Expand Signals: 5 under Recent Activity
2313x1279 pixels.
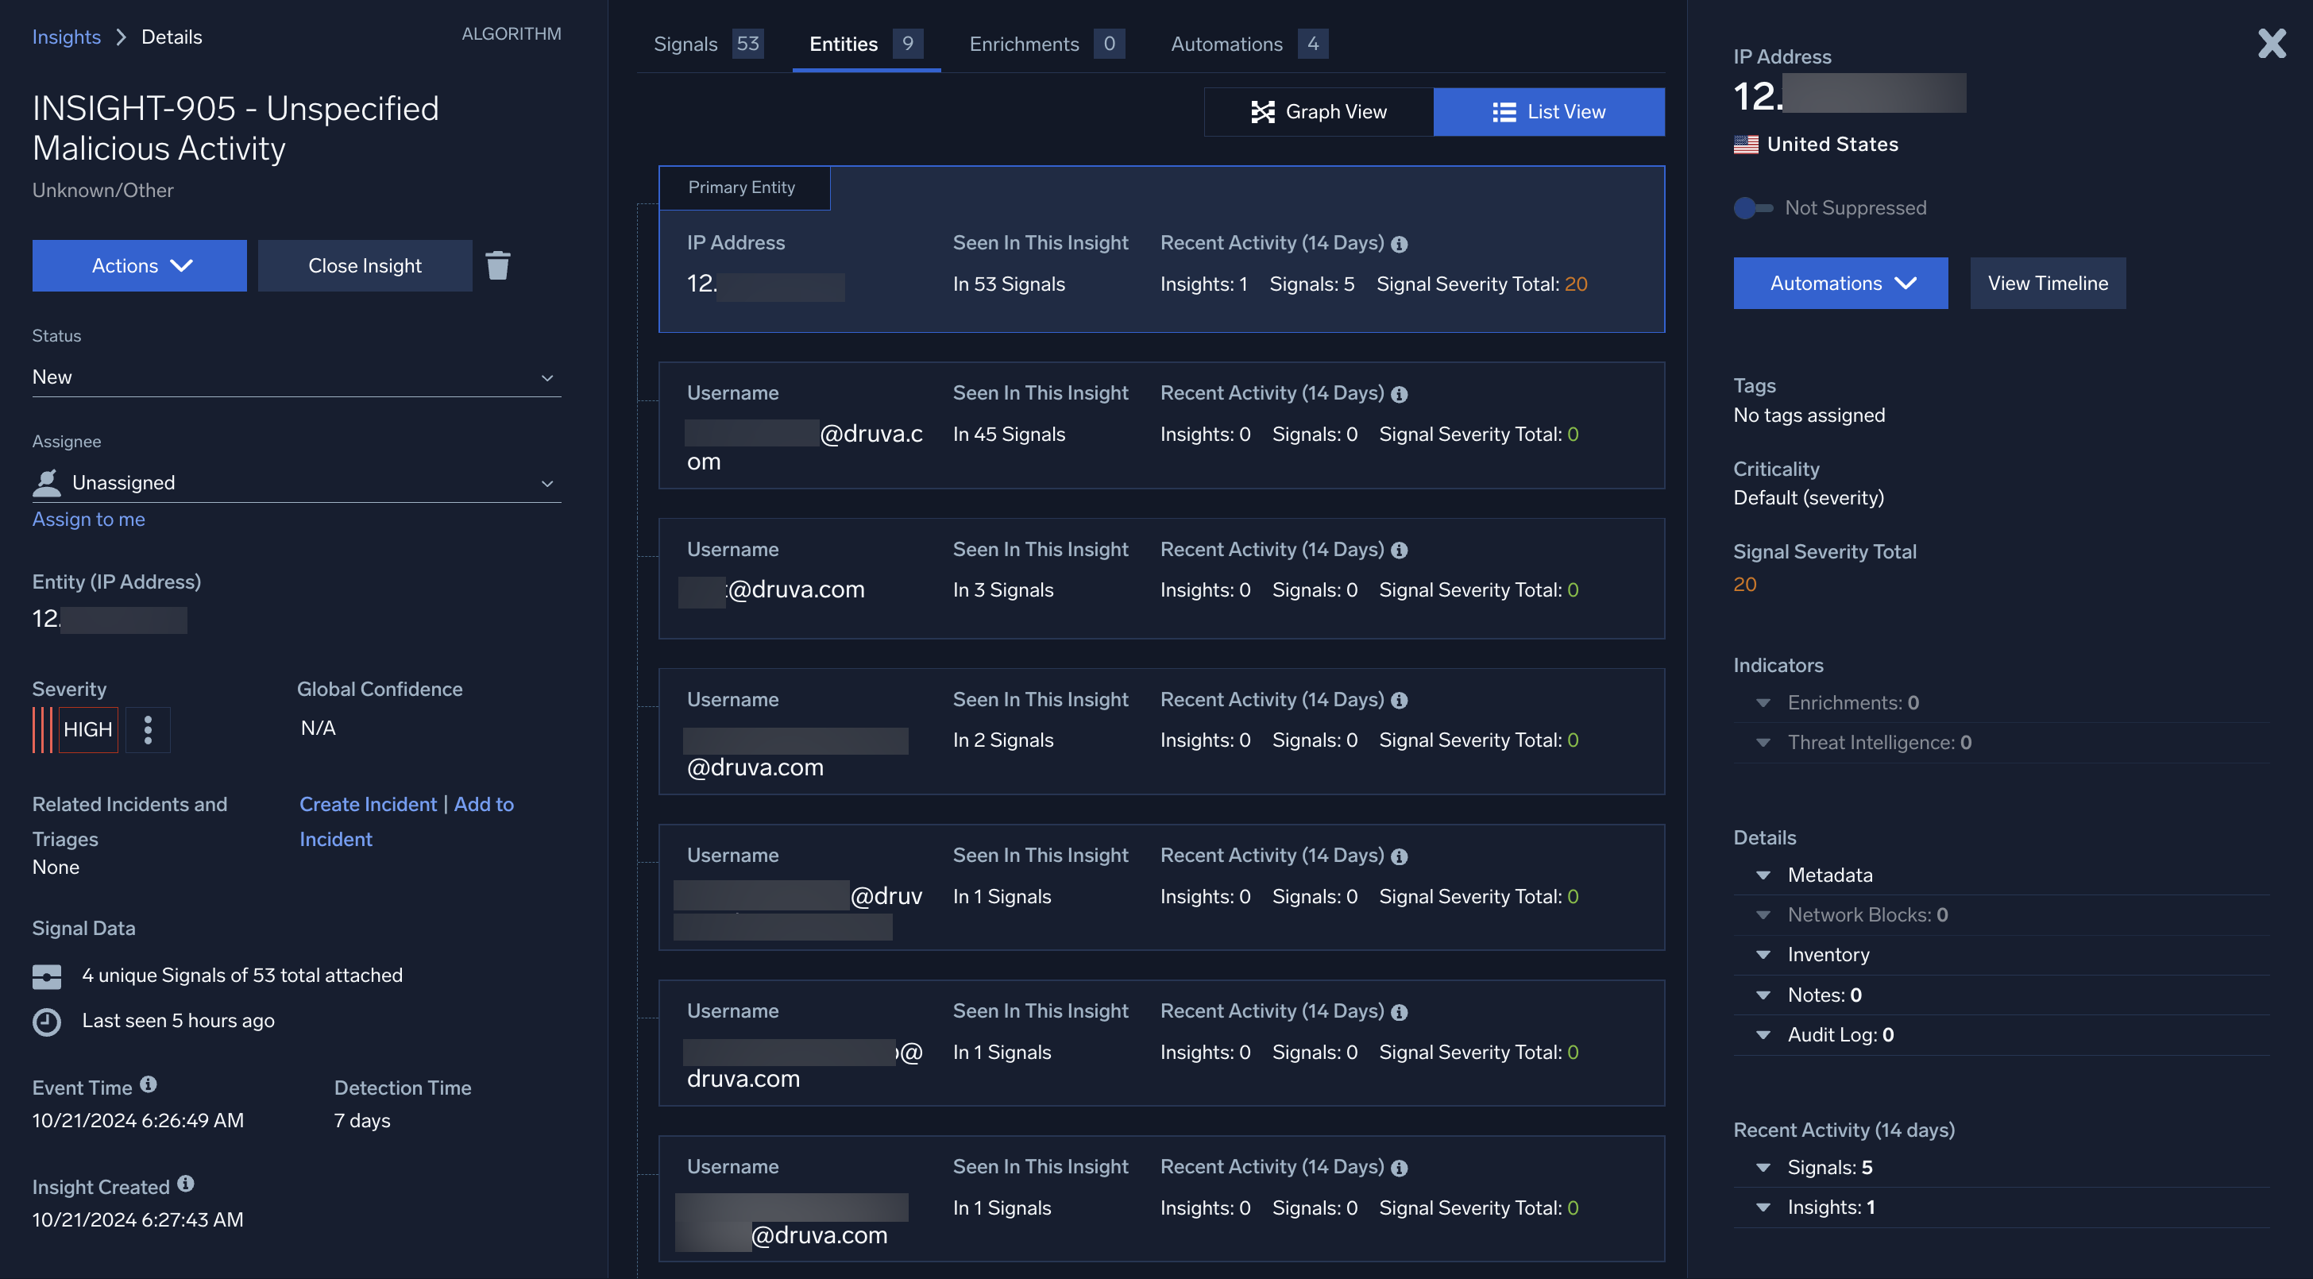coord(1763,1168)
